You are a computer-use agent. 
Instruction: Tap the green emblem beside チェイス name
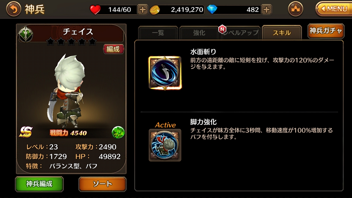pos(26,34)
